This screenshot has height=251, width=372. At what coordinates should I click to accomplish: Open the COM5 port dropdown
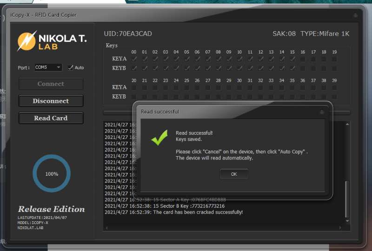pyautogui.click(x=48, y=67)
